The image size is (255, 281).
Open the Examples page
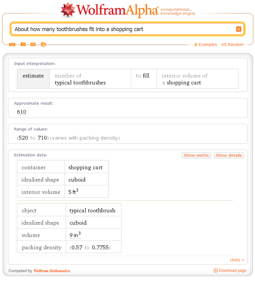click(x=208, y=45)
